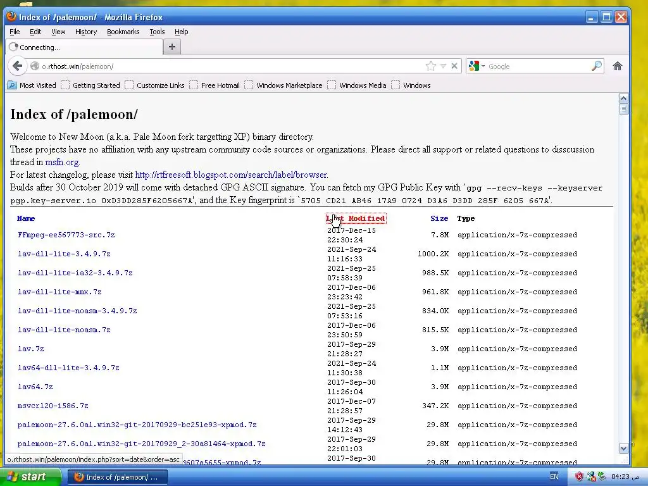Open Customize Links bookmark
Viewport: 648px width, 486px height.
tap(154, 85)
